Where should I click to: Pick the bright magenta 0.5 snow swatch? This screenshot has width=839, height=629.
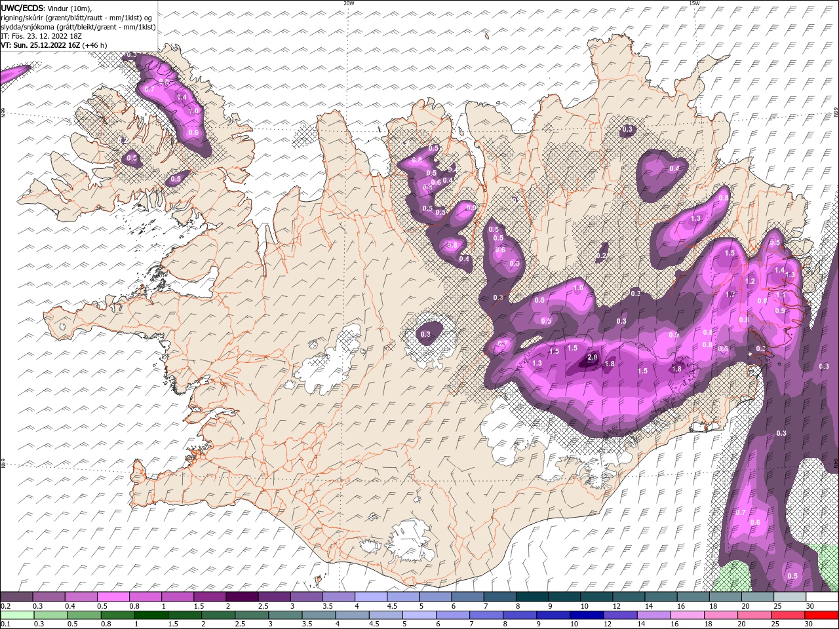click(113, 597)
